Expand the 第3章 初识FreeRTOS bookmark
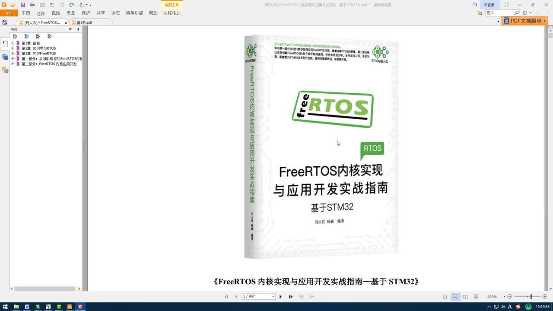Image resolution: width=553 pixels, height=311 pixels. pos(13,54)
